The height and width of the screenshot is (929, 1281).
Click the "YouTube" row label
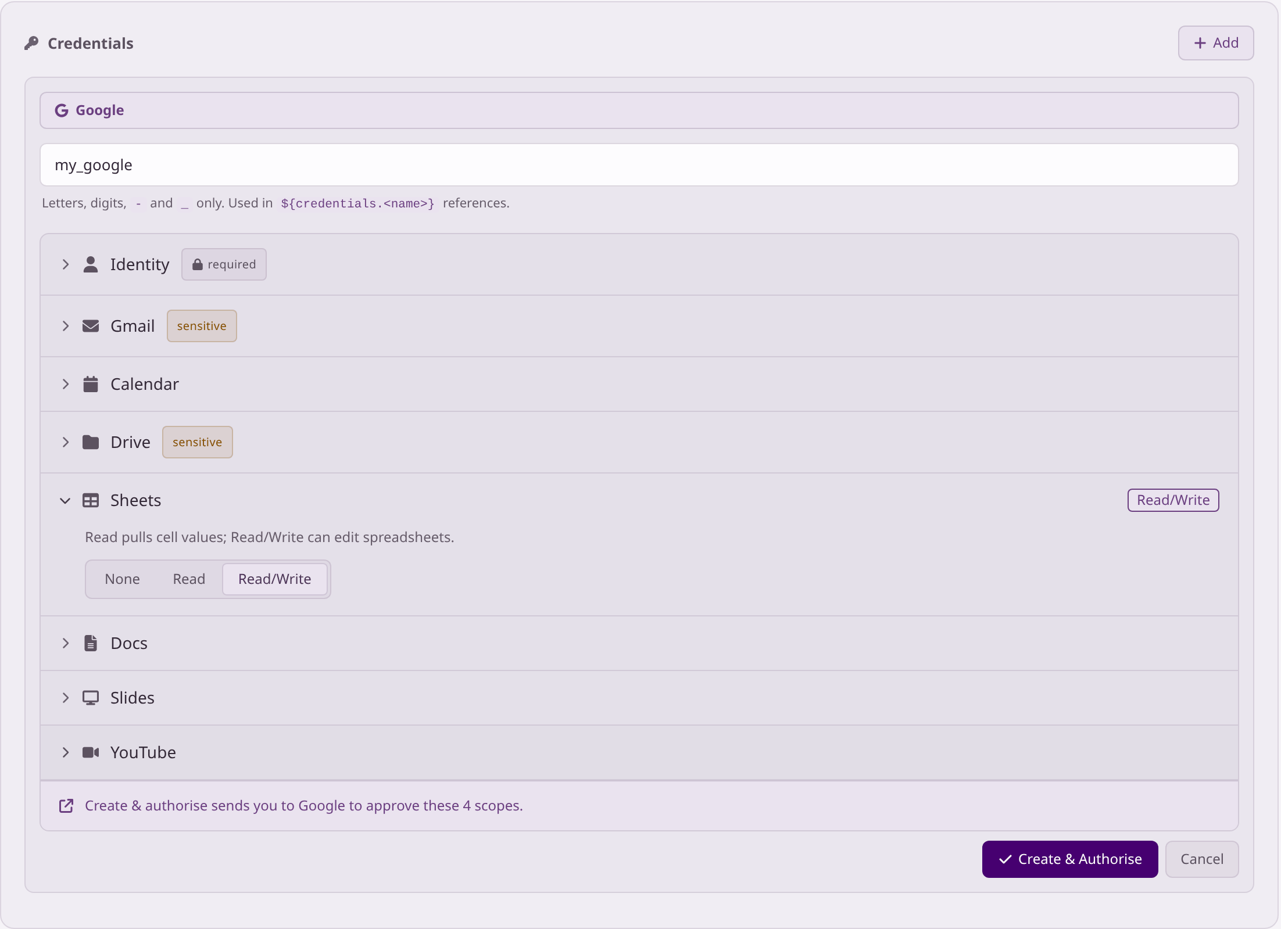[x=143, y=752]
